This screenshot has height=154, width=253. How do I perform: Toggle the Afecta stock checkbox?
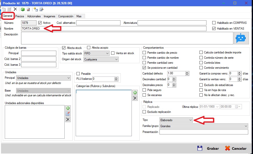(64, 48)
